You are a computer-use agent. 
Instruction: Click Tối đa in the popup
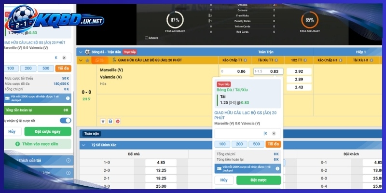coord(273,144)
